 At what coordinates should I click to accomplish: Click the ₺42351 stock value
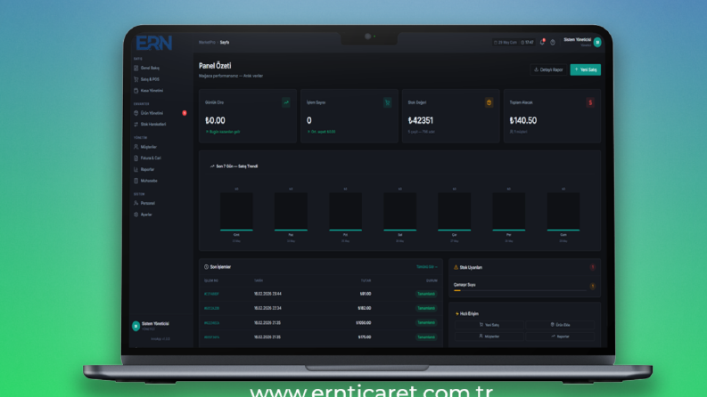421,121
